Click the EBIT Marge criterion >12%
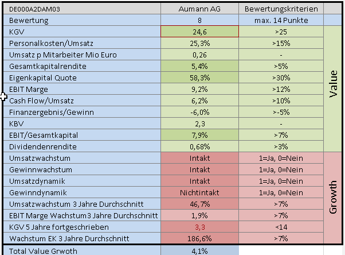 tap(281, 89)
